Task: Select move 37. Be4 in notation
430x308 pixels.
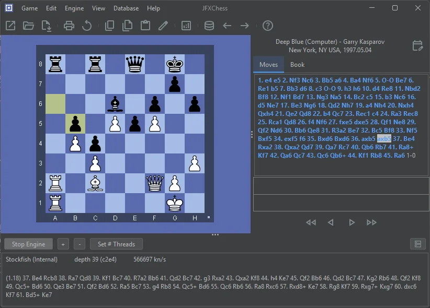Action: (x=404, y=139)
